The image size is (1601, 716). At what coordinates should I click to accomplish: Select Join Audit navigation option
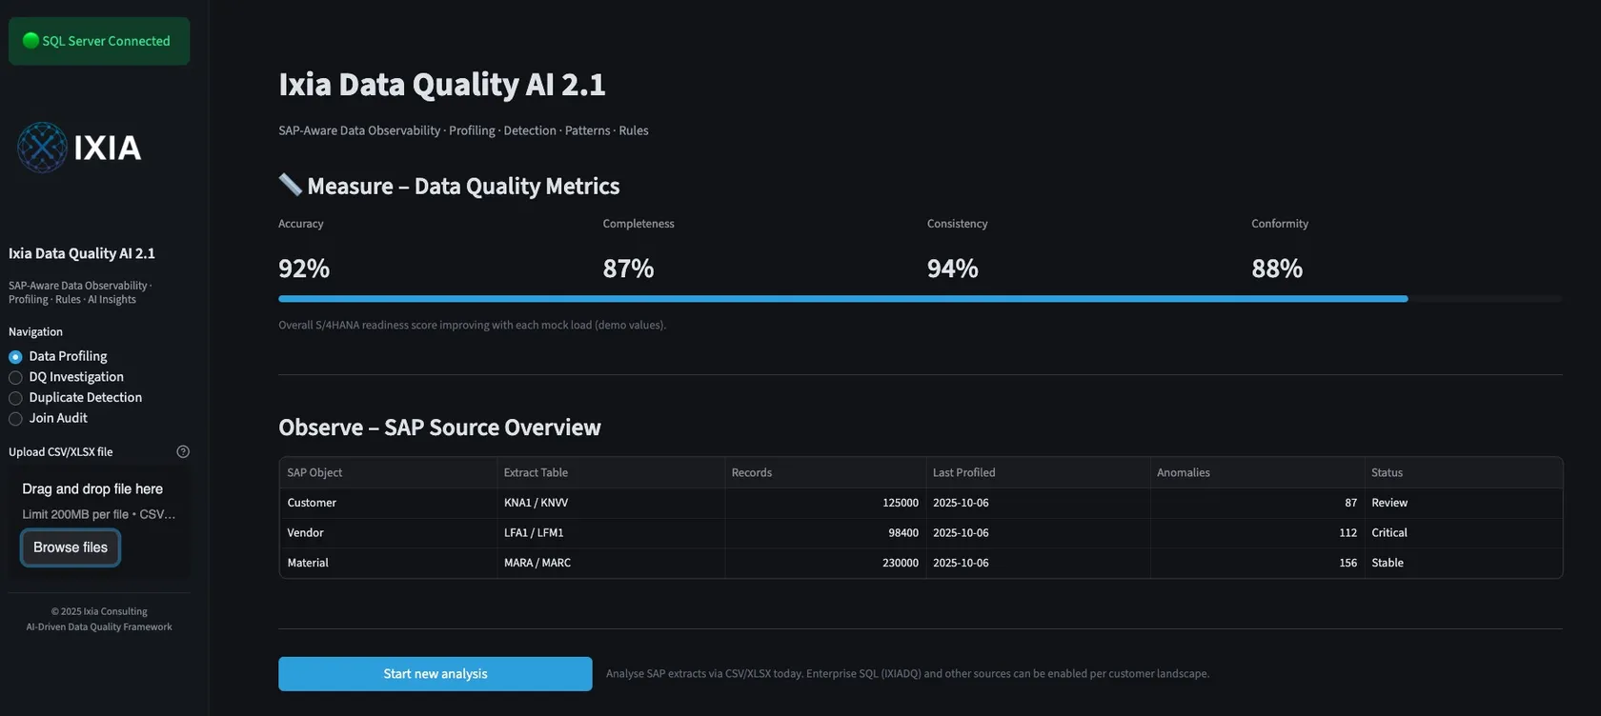coord(48,418)
